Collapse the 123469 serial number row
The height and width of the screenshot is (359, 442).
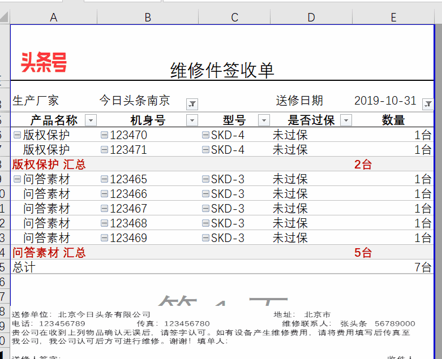tap(104, 238)
